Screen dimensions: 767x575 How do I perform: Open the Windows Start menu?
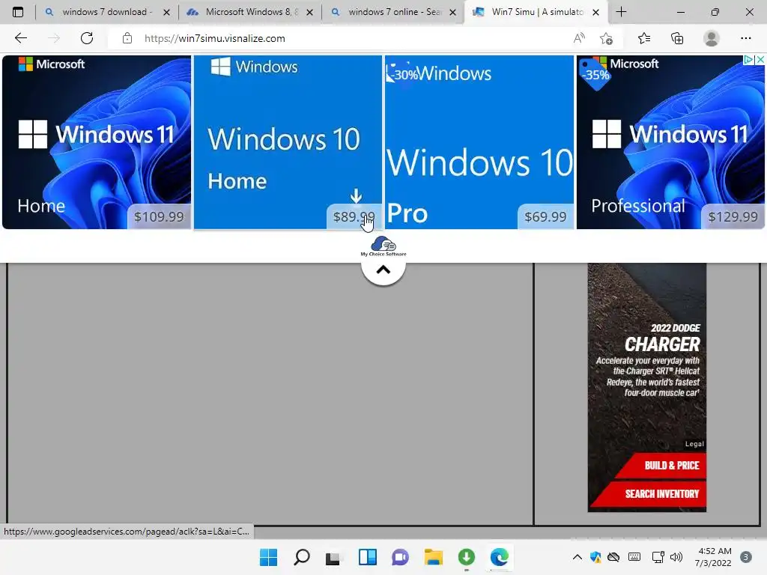coord(268,557)
